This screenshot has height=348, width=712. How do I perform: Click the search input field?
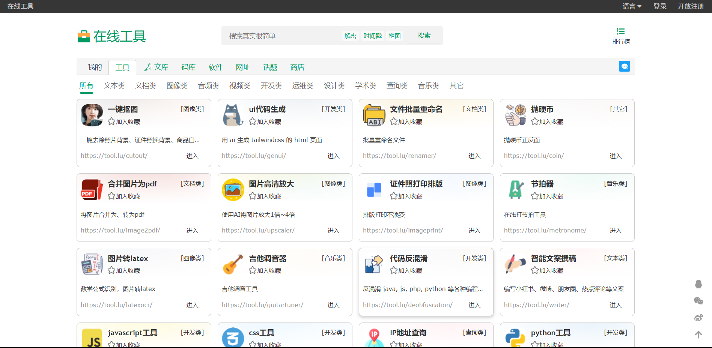(281, 36)
